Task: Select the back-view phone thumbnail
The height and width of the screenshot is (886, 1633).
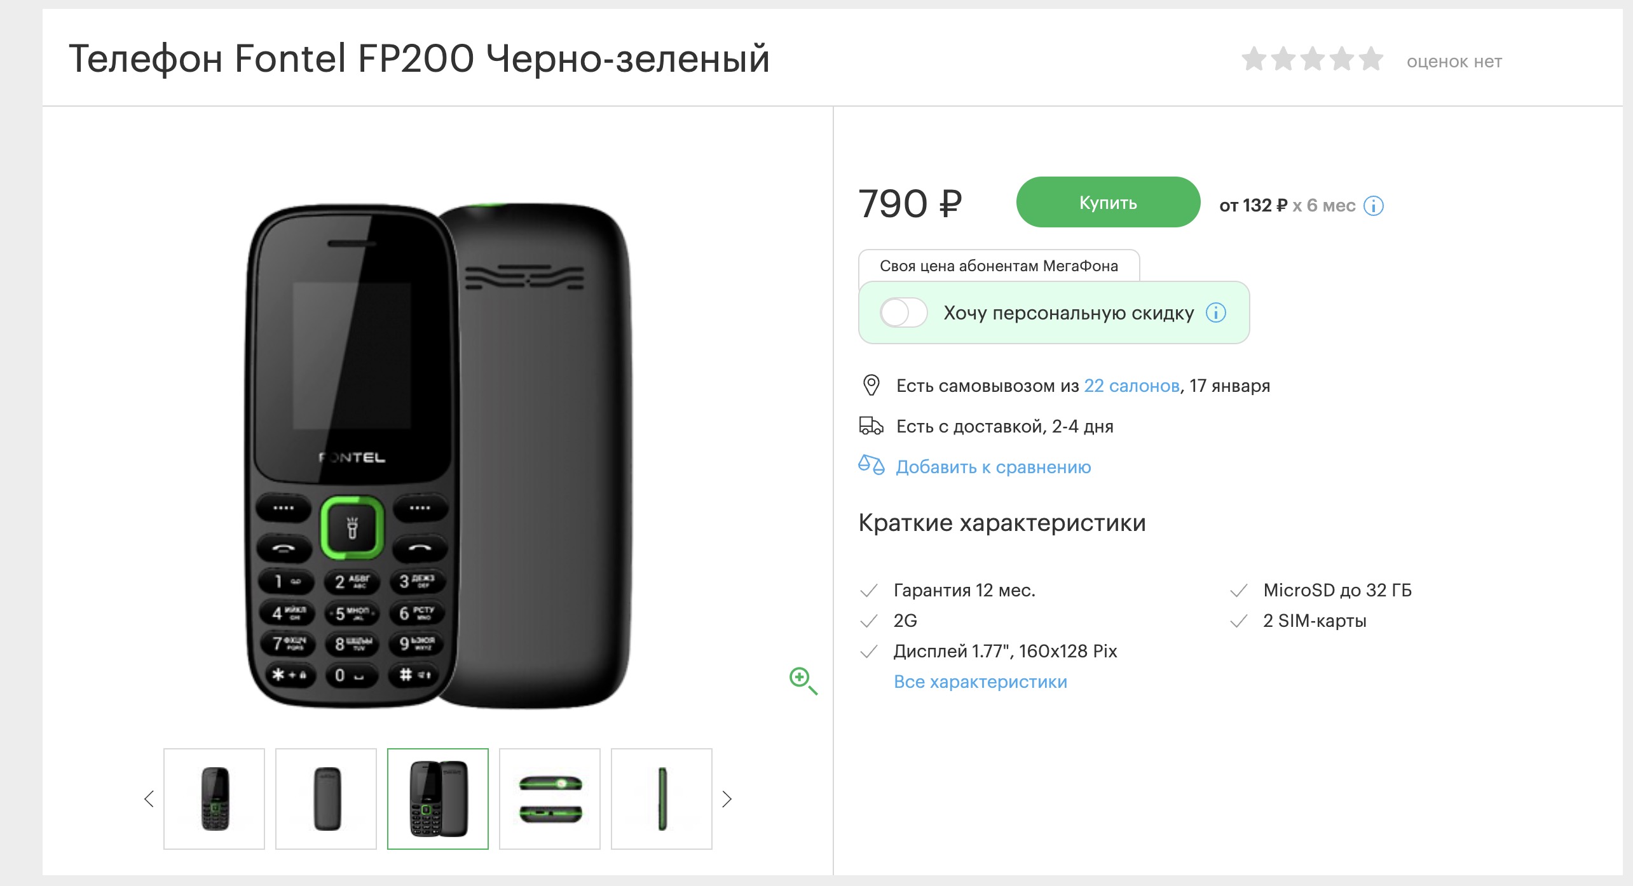Action: (326, 799)
